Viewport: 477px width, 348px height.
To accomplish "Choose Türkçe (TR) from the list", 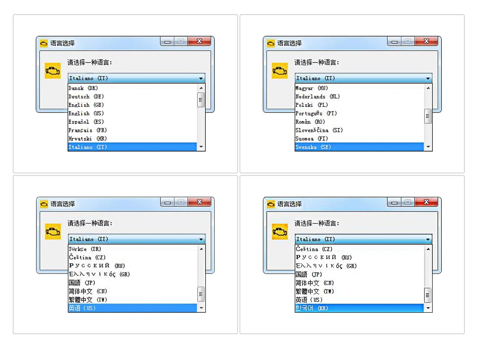I will tap(133, 249).
